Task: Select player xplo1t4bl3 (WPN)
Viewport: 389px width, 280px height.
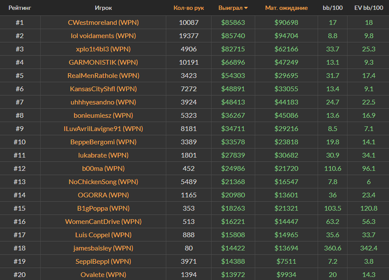Action: (103, 49)
